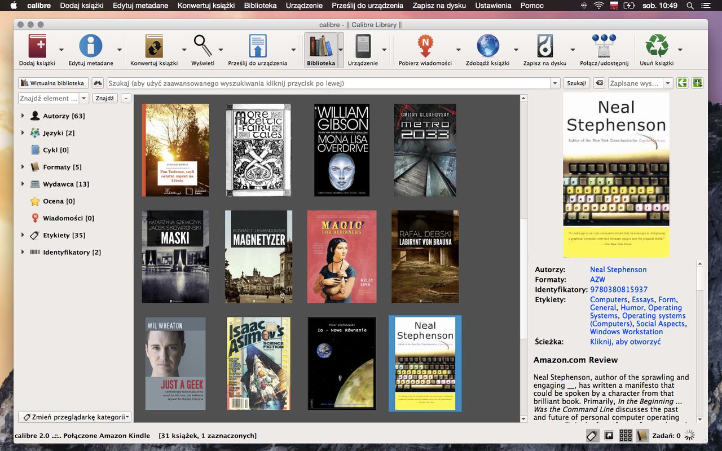
Task: Toggle the tag browser panel in status bar
Action: (x=592, y=435)
